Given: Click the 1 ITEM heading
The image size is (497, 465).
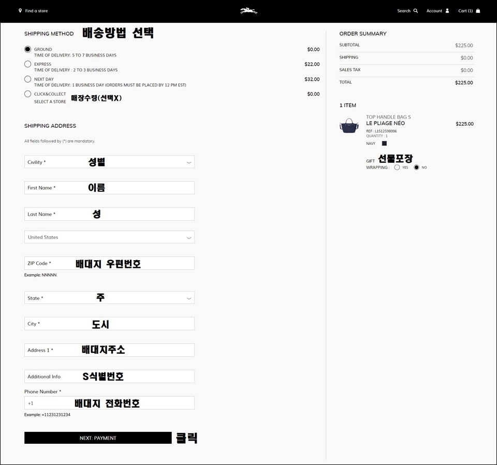Looking at the screenshot, I should 348,105.
